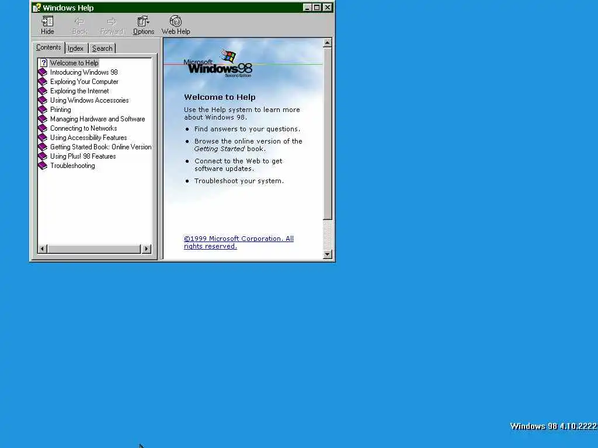Select Welcome to Help topic text
Image resolution: width=598 pixels, height=448 pixels.
(74, 63)
